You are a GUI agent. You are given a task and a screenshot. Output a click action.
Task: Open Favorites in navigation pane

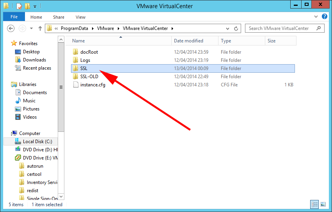pos(28,44)
